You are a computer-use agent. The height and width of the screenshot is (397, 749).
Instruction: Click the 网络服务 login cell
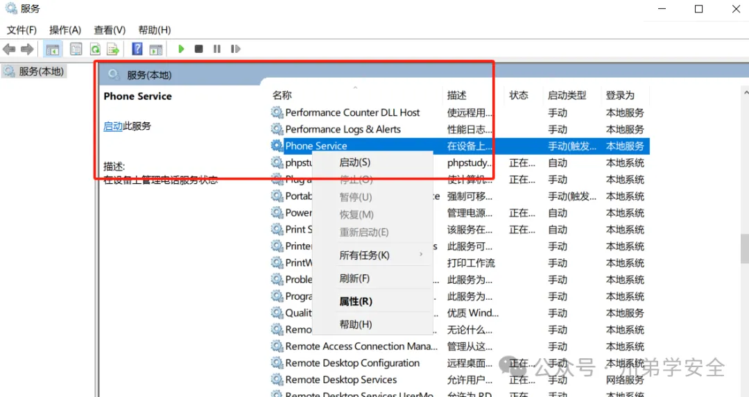pos(625,380)
